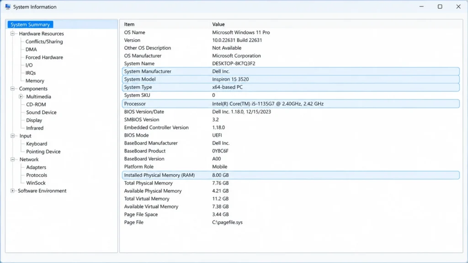Select the BaseBoard Product row
The height and width of the screenshot is (263, 468).
coord(291,151)
